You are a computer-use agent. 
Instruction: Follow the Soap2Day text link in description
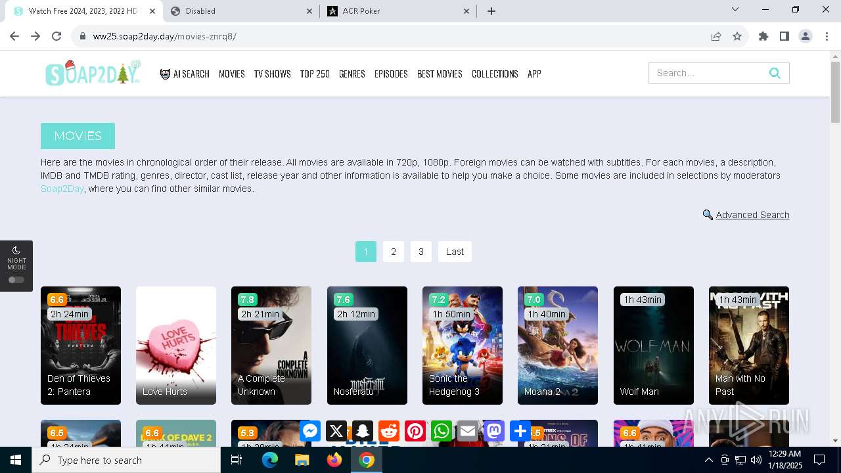pos(62,189)
